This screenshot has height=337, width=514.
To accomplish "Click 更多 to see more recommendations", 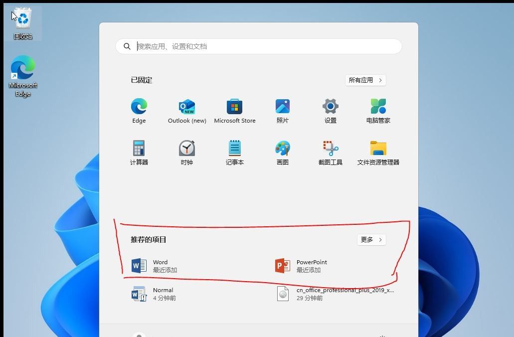I will click(371, 240).
